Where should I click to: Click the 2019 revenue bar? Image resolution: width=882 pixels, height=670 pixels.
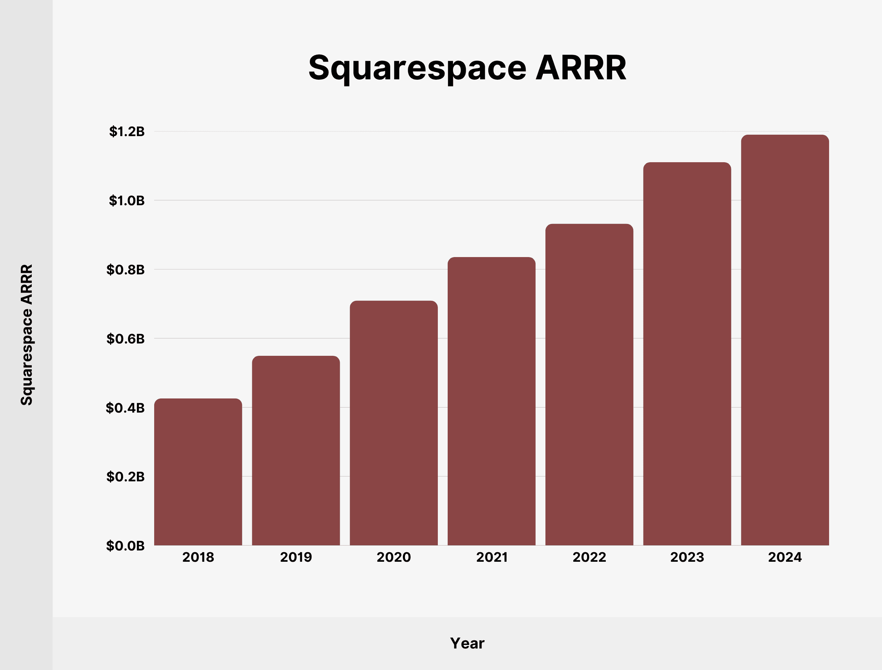tap(296, 451)
